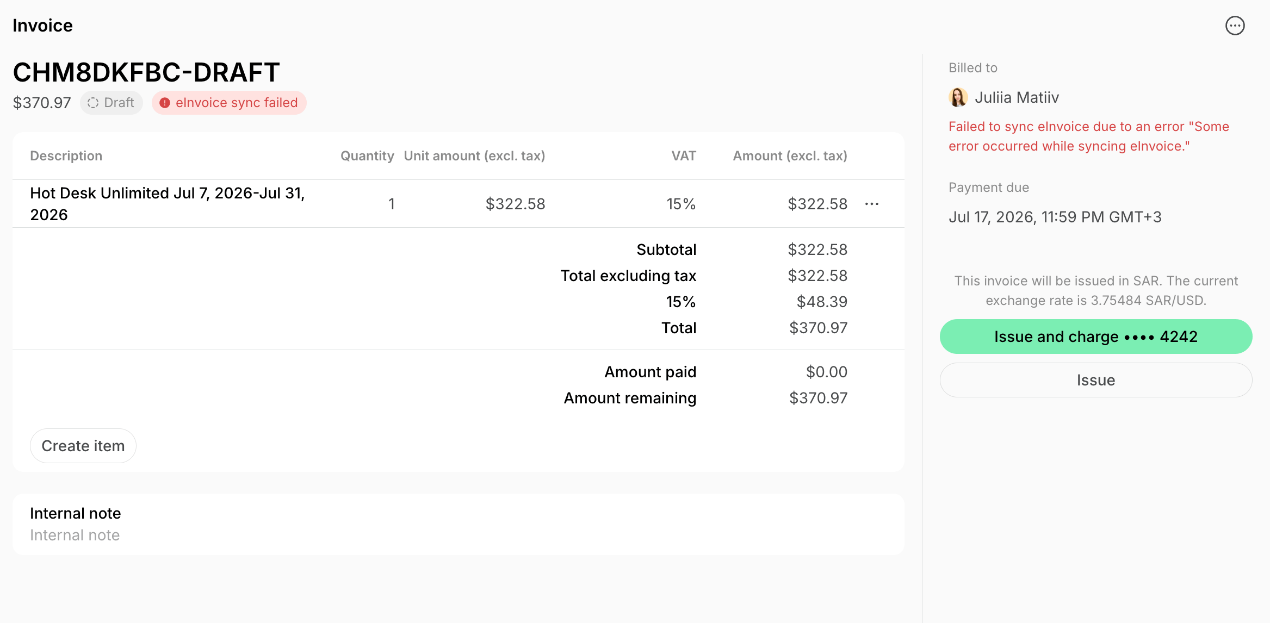Click Hot Desk Unlimited item description
Image resolution: width=1270 pixels, height=623 pixels.
168,204
